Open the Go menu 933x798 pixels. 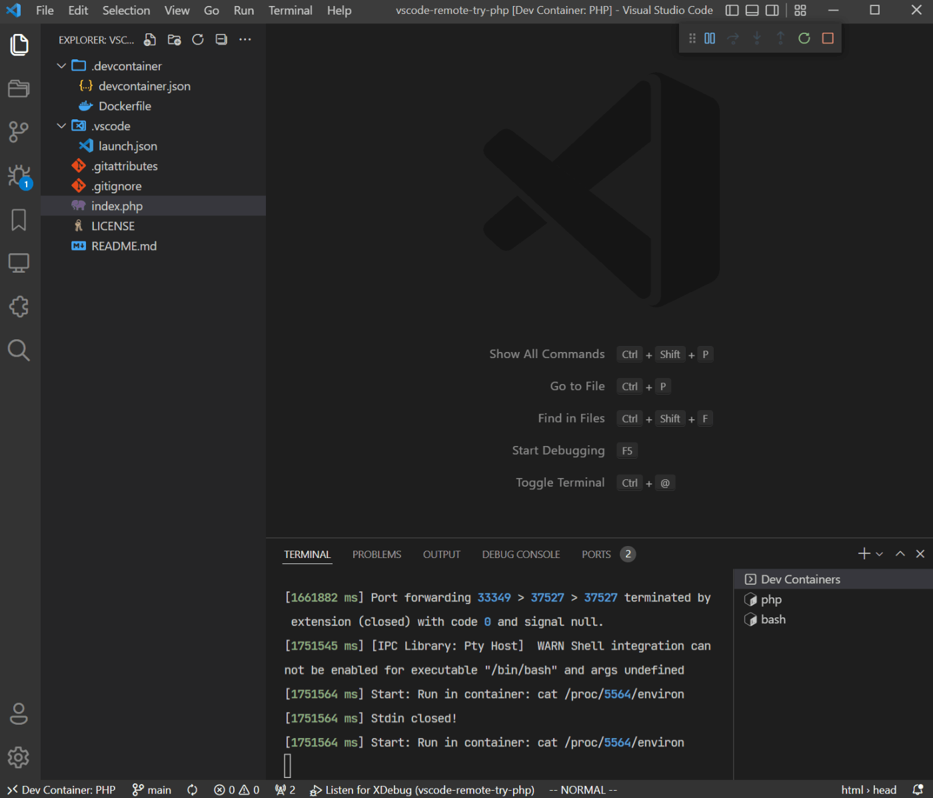click(211, 11)
